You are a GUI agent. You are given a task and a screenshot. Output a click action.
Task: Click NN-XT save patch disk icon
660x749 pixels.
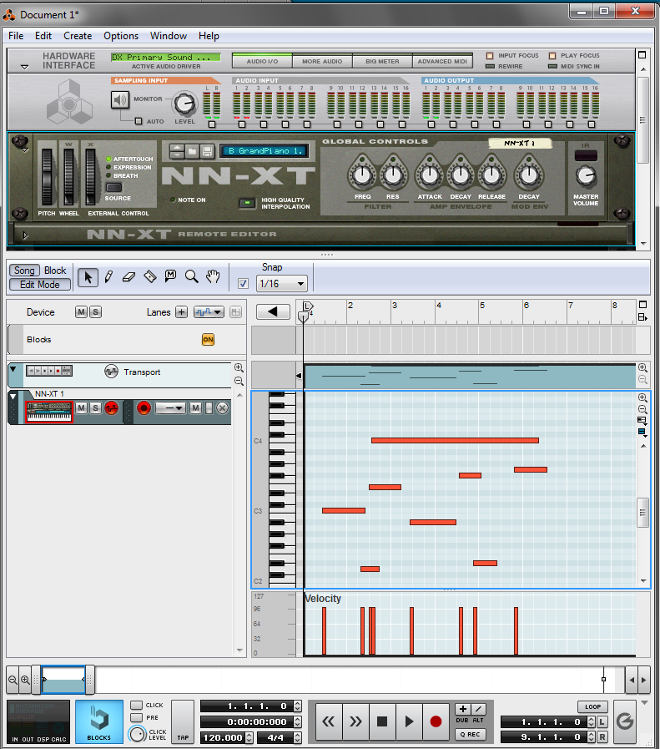[x=207, y=151]
